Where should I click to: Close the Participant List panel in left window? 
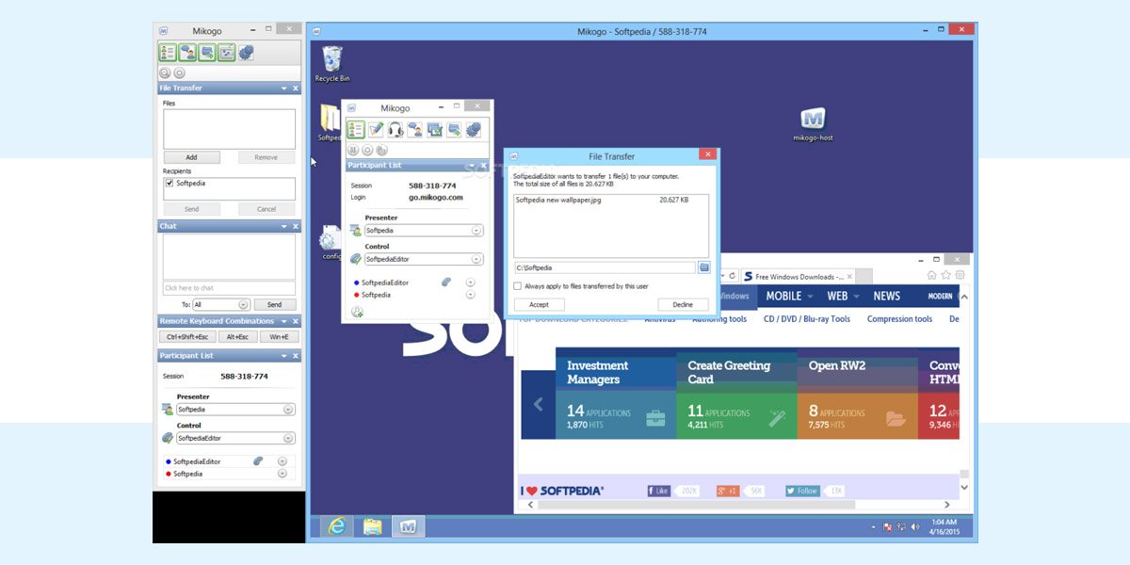click(296, 356)
